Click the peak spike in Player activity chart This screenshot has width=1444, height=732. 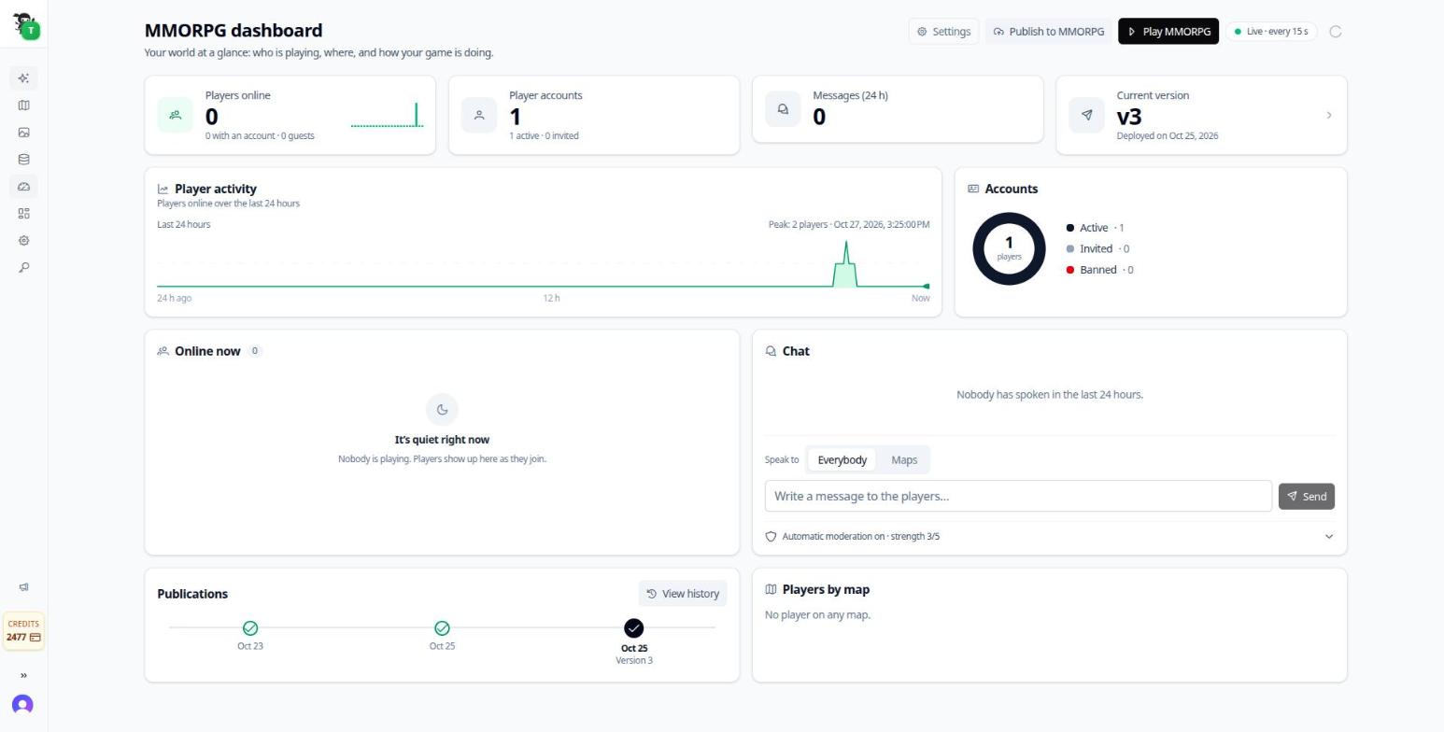[x=845, y=264]
